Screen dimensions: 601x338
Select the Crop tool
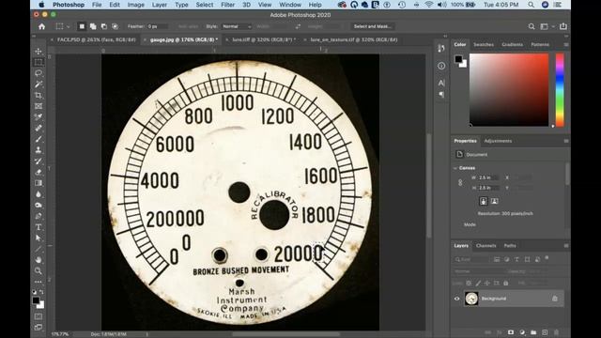[39, 95]
